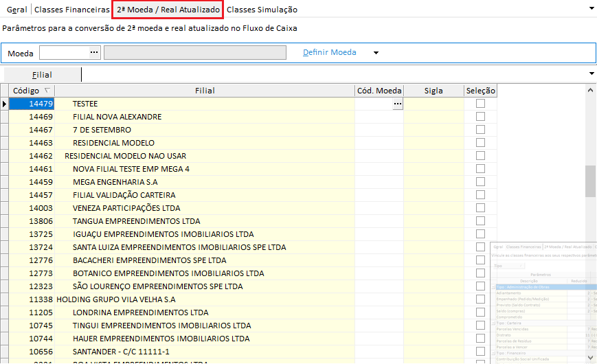Click the grid scrollbar up arrow
The width and height of the screenshot is (597, 364).
pos(590,90)
